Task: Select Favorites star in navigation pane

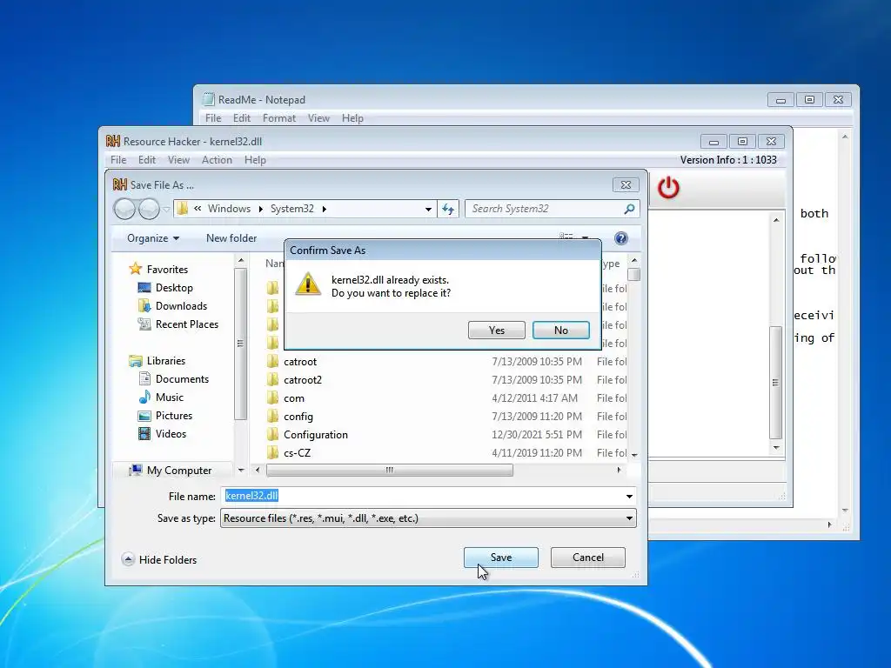Action: (135, 269)
